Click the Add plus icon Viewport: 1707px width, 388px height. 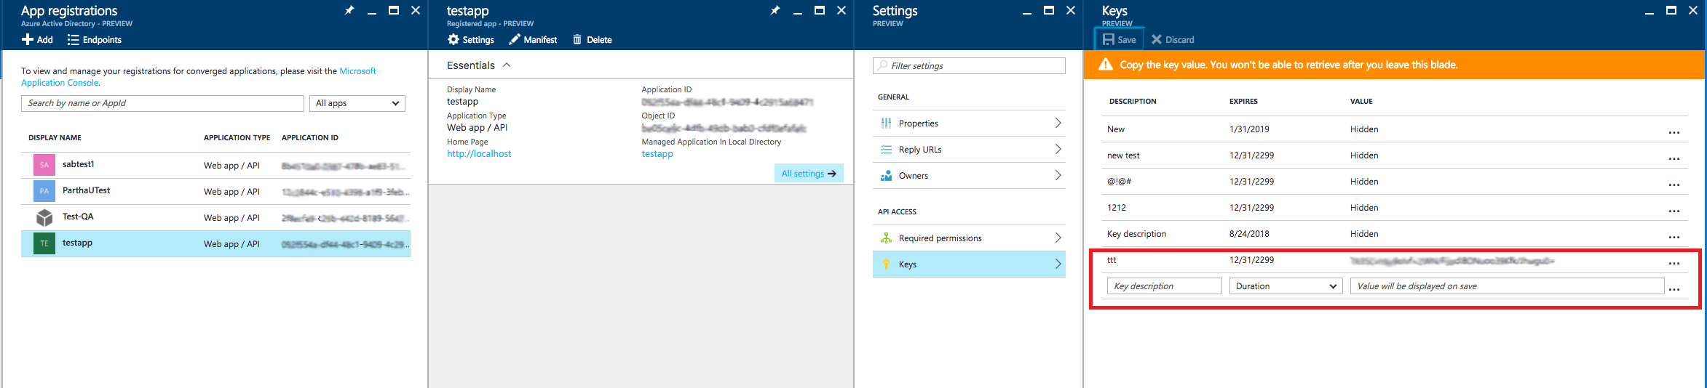coord(28,40)
